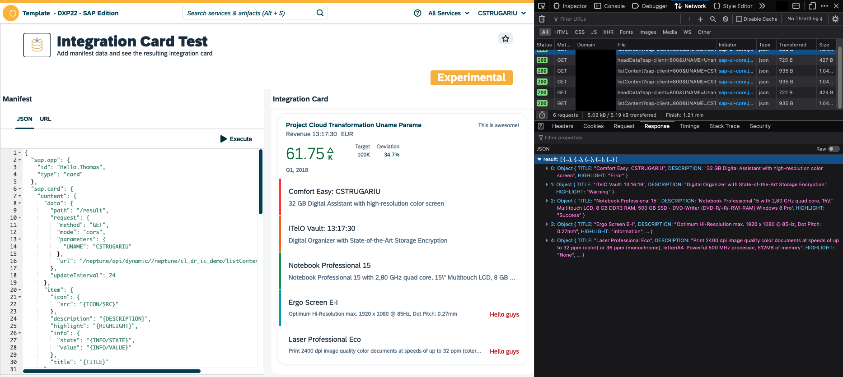Open the Security tab
Image resolution: width=843 pixels, height=377 pixels.
pyautogui.click(x=760, y=126)
